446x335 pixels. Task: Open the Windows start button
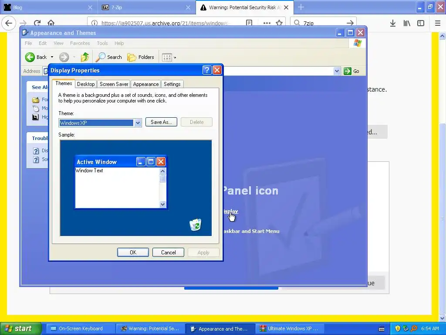click(20, 328)
